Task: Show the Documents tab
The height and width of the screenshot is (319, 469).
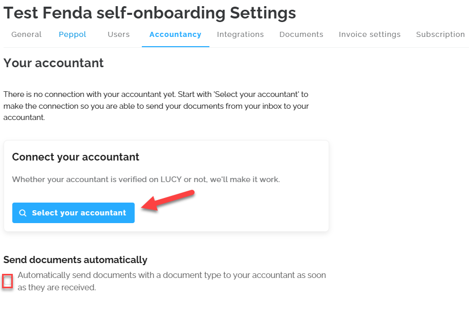Action: [301, 34]
